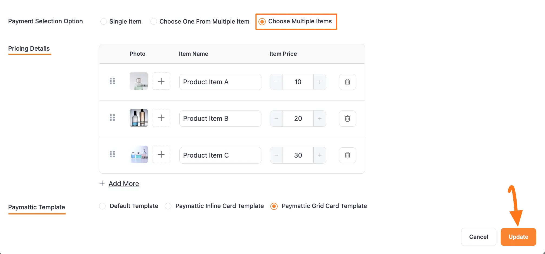The width and height of the screenshot is (545, 254).
Task: Increase Product Item C price with plus stepper
Action: point(320,155)
